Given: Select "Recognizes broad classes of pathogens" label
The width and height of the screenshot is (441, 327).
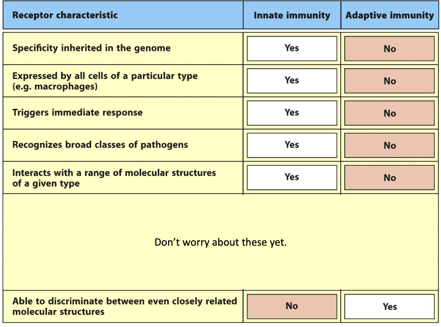Looking at the screenshot, I should click(x=100, y=145).
